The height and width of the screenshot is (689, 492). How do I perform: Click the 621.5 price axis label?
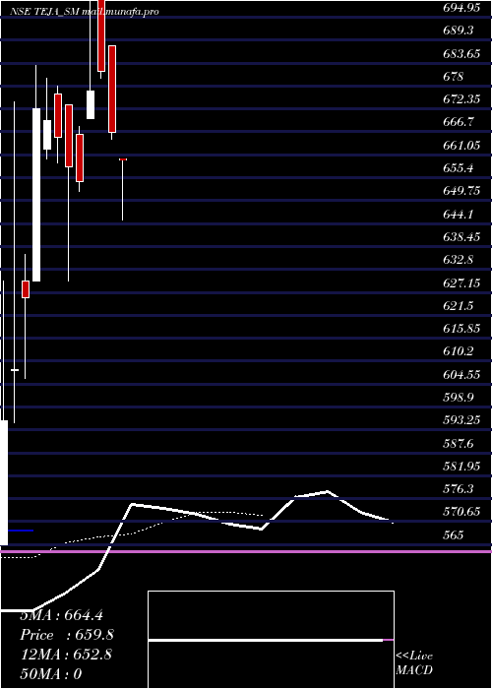[458, 306]
